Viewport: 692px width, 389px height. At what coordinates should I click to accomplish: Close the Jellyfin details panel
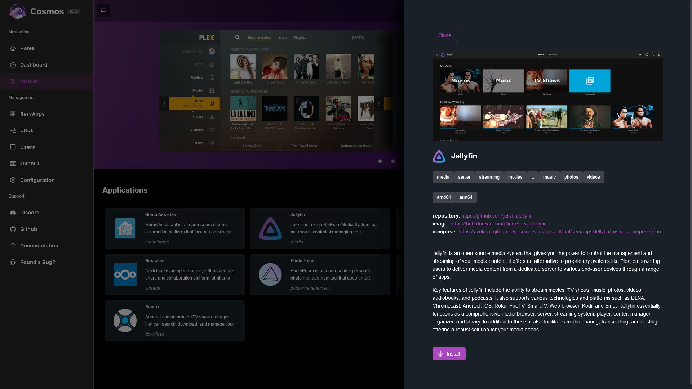pyautogui.click(x=444, y=35)
